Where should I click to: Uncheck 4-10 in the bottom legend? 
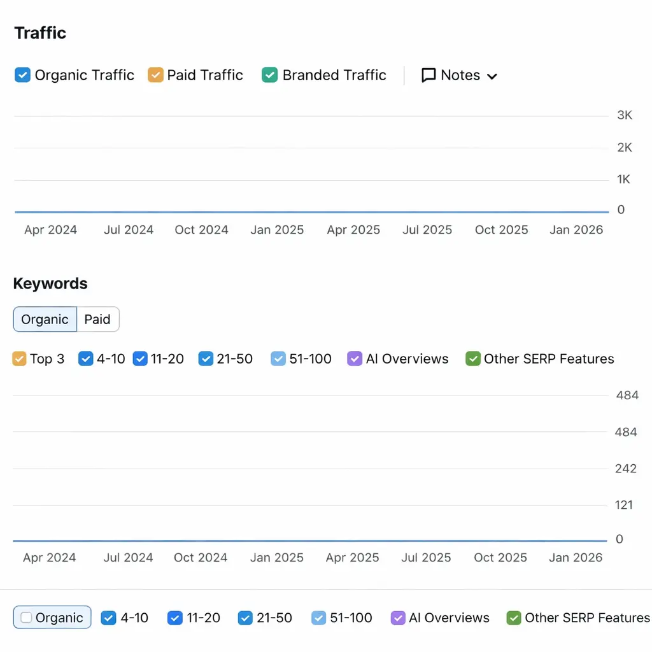[x=109, y=618]
